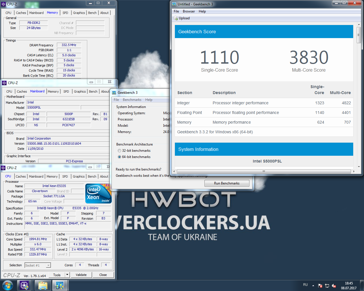The width and height of the screenshot is (364, 291).
Task: Click the scroll-right arrow in Geekbench results
Action: tap(354, 171)
